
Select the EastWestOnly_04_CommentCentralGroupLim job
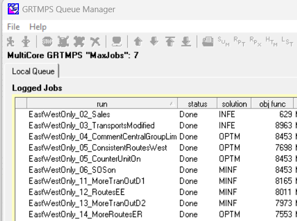coord(103,137)
